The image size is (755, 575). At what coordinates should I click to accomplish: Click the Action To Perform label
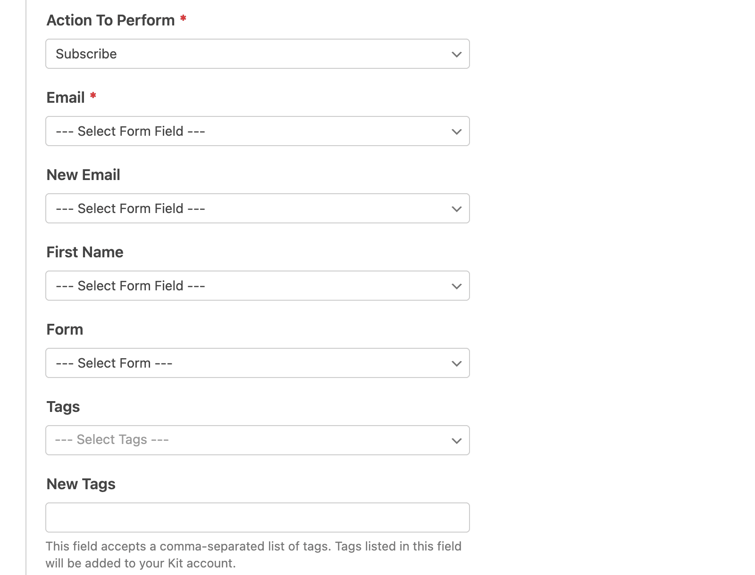point(110,20)
